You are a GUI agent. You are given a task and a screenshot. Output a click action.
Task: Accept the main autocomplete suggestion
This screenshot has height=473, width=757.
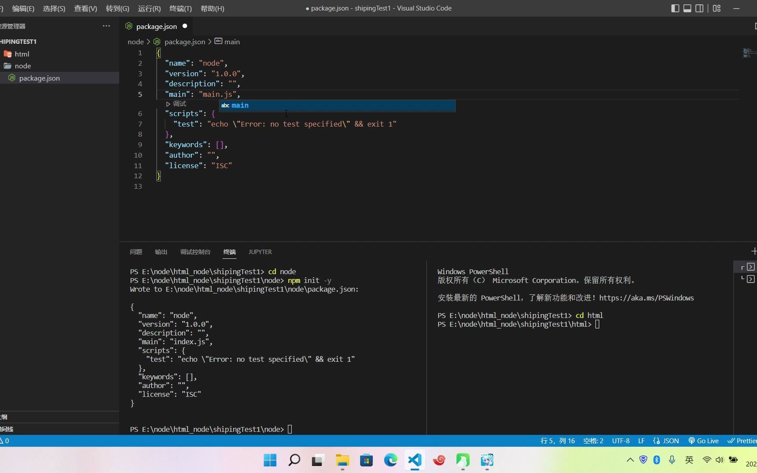pyautogui.click(x=337, y=106)
